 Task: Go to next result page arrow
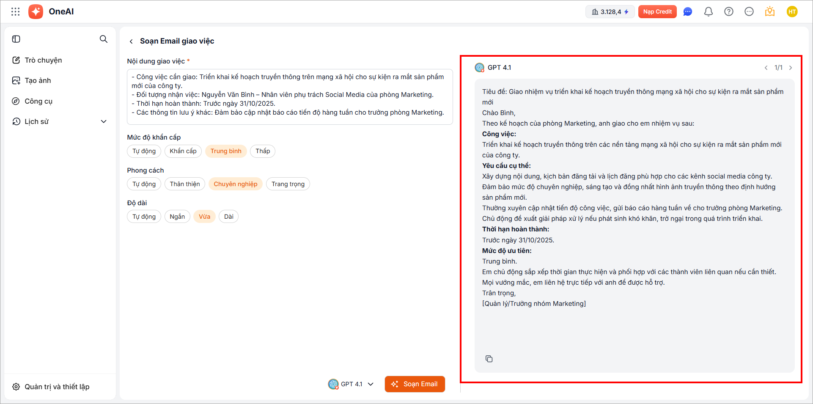[x=791, y=68]
